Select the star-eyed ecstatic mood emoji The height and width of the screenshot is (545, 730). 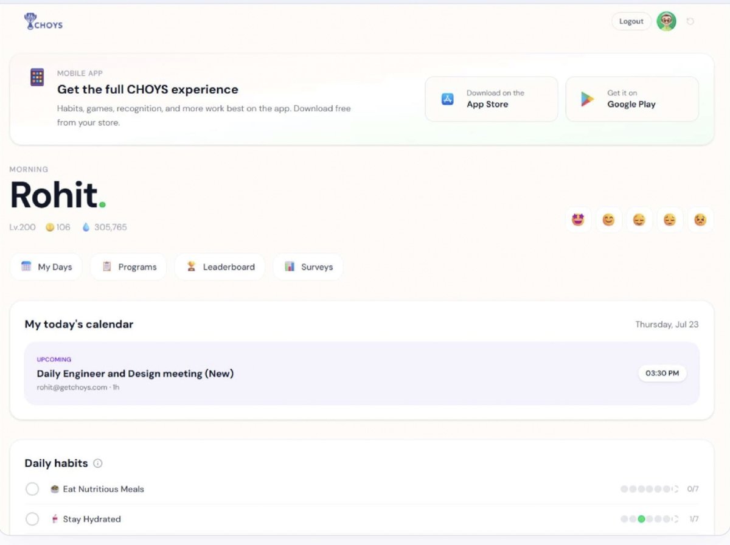pyautogui.click(x=578, y=220)
